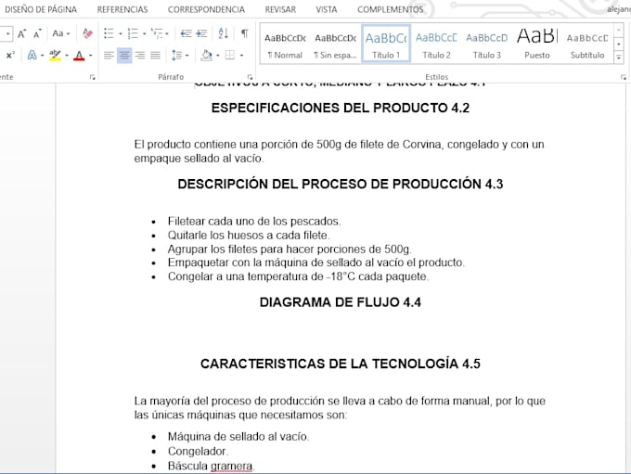631x474 pixels.
Task: Open Párrafo dialog launcher
Action: 250,77
